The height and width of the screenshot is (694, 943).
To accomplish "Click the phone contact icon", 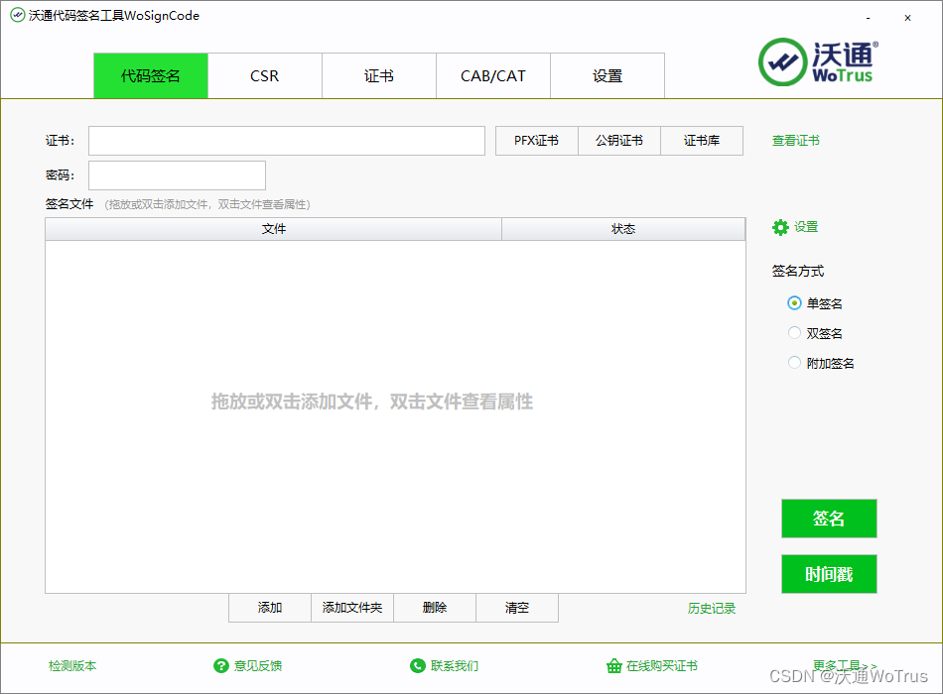I will (x=417, y=666).
